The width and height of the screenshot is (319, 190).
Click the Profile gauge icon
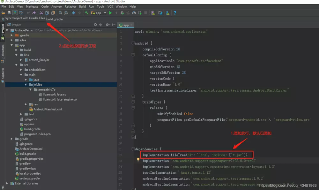(x=134, y=13)
